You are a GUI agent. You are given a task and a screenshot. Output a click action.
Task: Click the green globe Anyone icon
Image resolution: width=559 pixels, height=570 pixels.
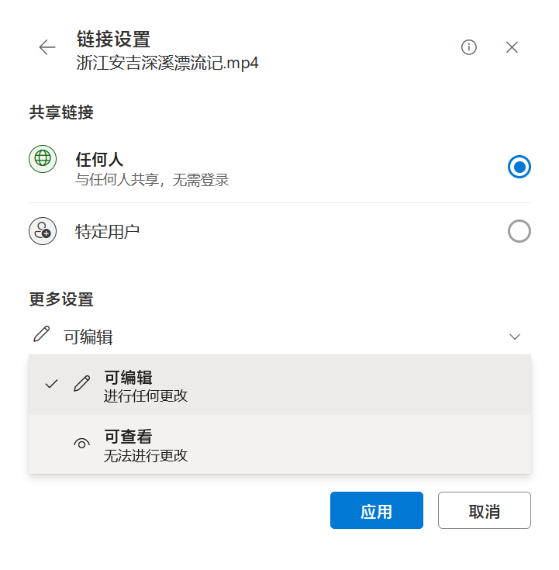tap(43, 158)
